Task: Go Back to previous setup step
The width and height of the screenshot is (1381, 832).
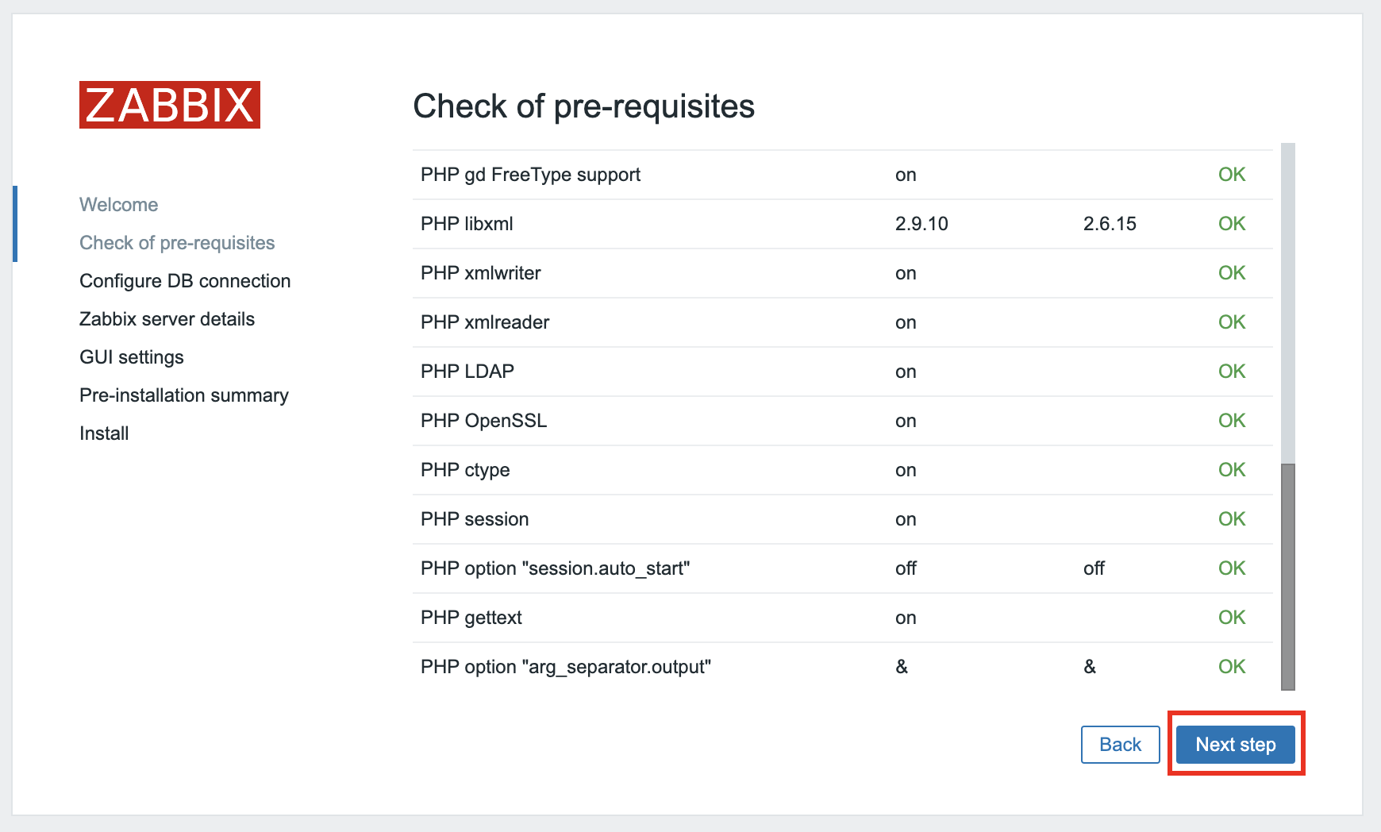Action: click(1120, 745)
